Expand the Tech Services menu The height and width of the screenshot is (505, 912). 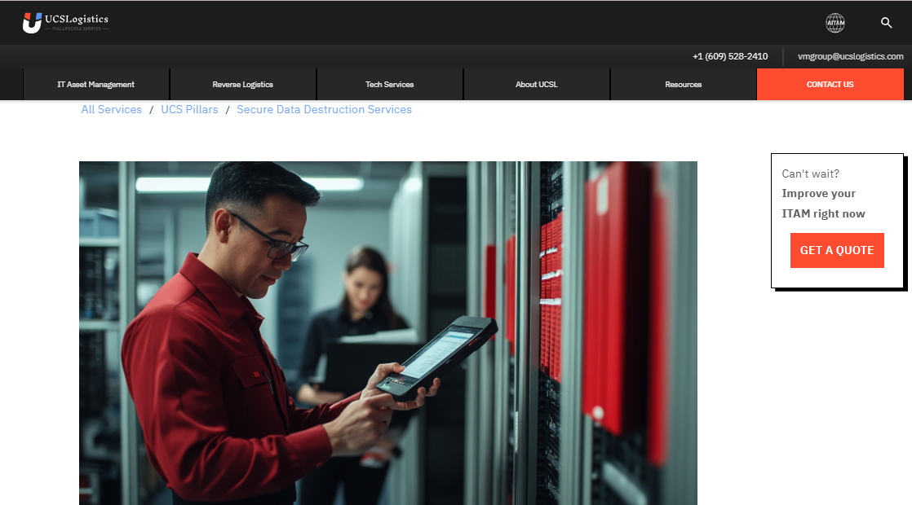tap(390, 85)
